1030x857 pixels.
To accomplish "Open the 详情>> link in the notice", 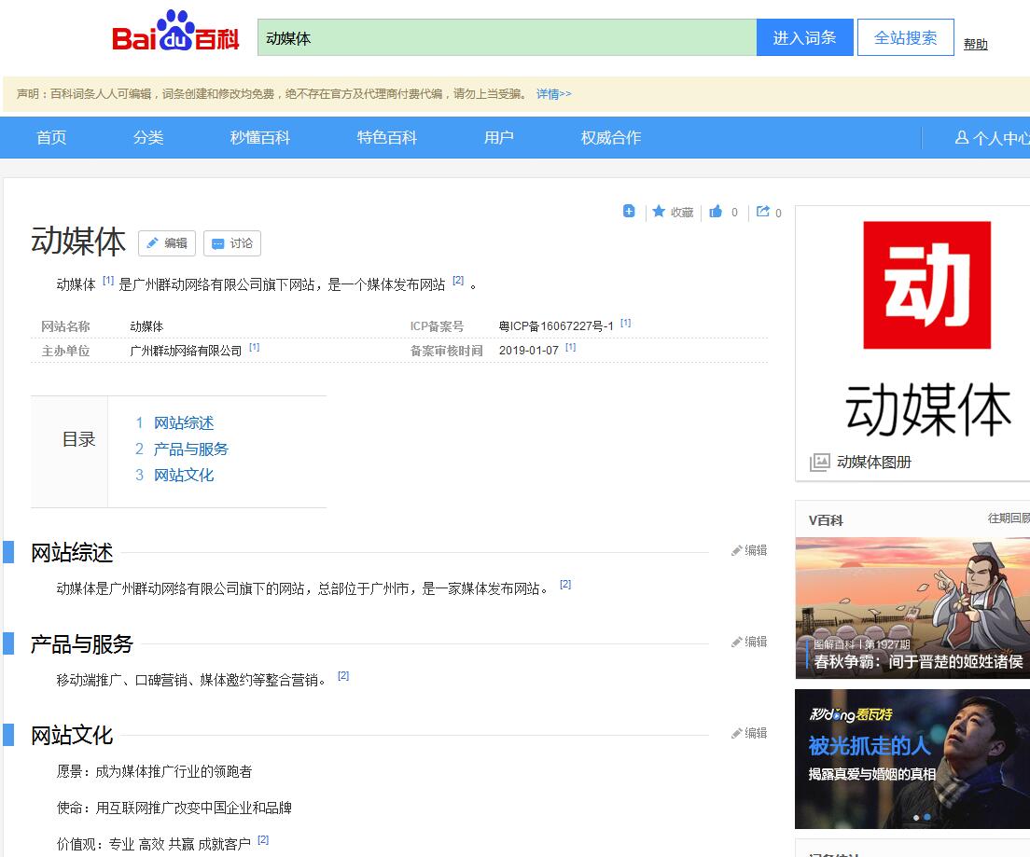I will point(554,94).
